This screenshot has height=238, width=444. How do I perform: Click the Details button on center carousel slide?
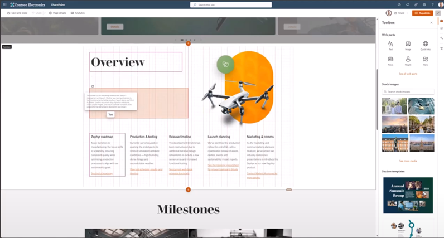(x=115, y=27)
